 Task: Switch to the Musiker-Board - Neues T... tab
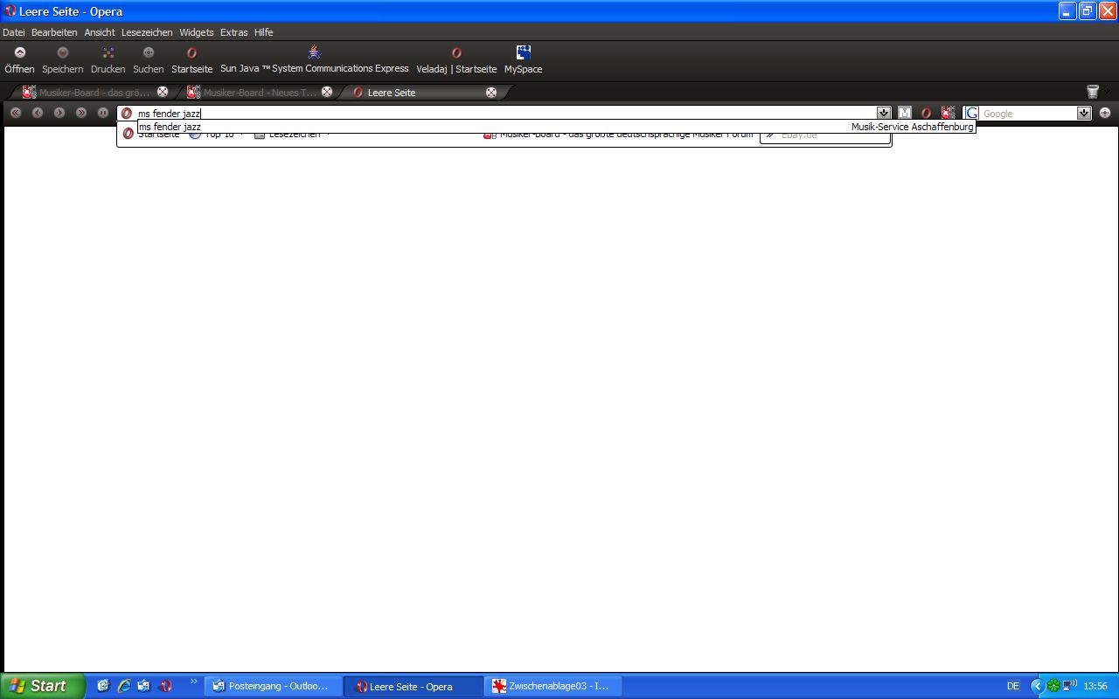click(x=255, y=92)
